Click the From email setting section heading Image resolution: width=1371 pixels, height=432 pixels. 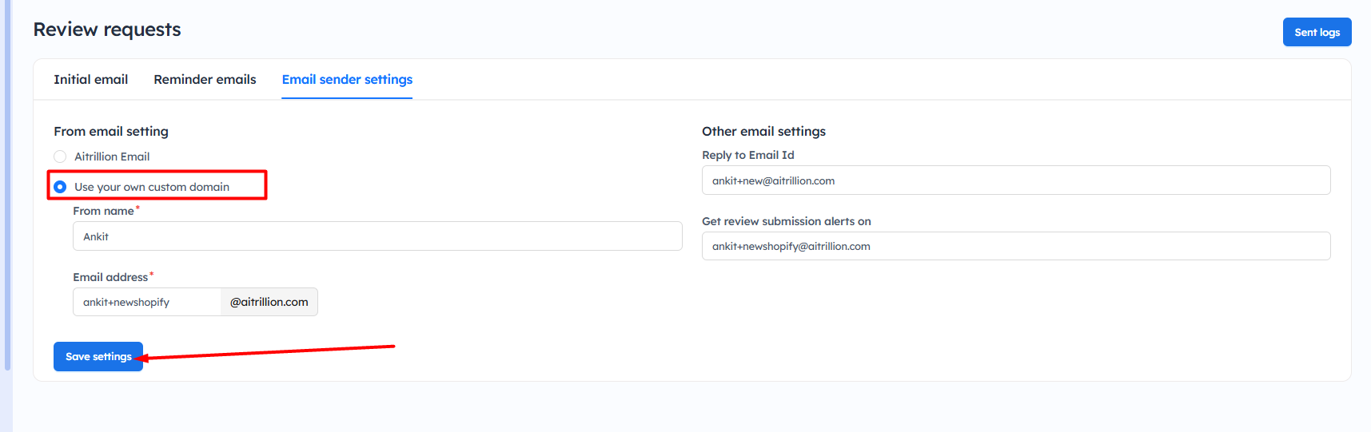111,131
